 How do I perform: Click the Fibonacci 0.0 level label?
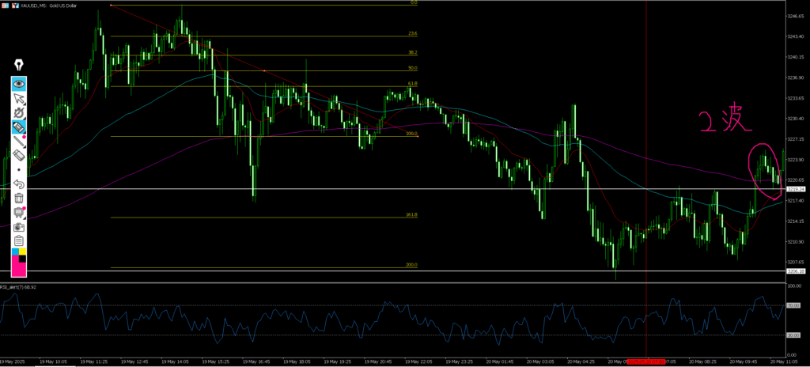coord(413,2)
